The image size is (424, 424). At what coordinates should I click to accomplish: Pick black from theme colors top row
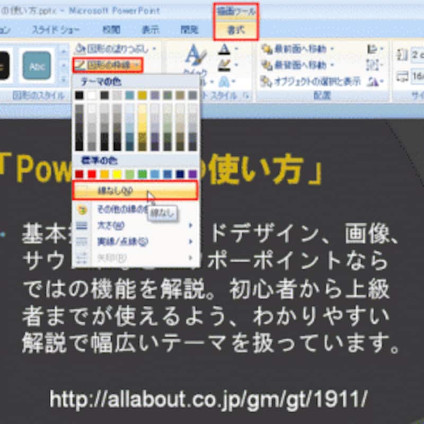[x=79, y=95]
